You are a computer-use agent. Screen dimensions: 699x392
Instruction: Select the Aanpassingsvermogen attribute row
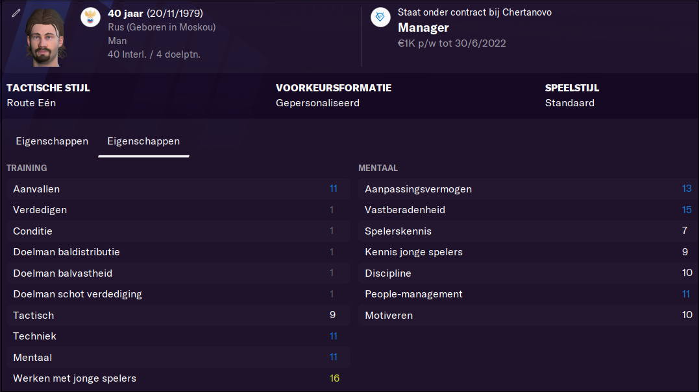coord(529,189)
